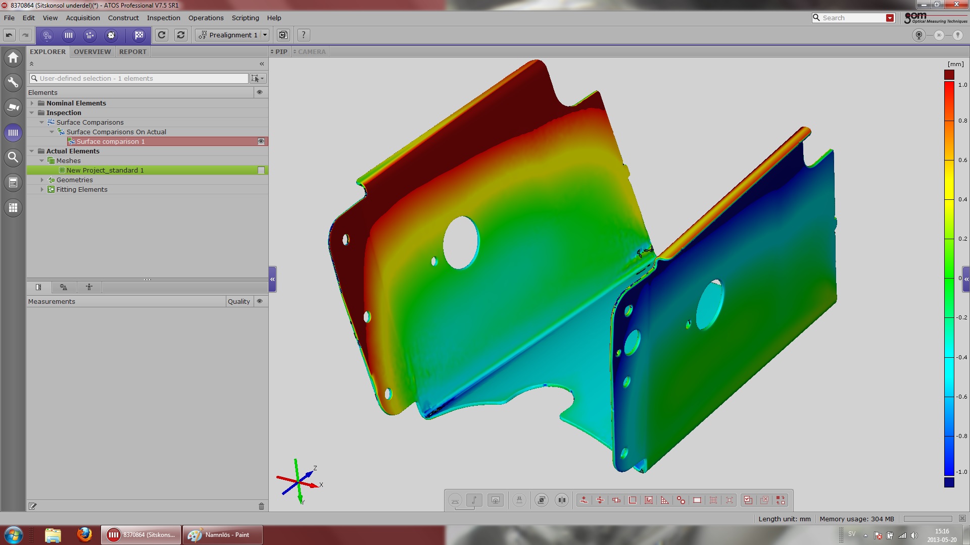The image size is (970, 545).
Task: Toggle visibility checkbox for New Project_standard 1
Action: pyautogui.click(x=261, y=170)
